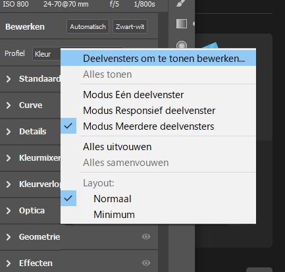The width and height of the screenshot is (285, 272).
Task: Select Modus Responsief deelvenster
Action: click(158, 111)
